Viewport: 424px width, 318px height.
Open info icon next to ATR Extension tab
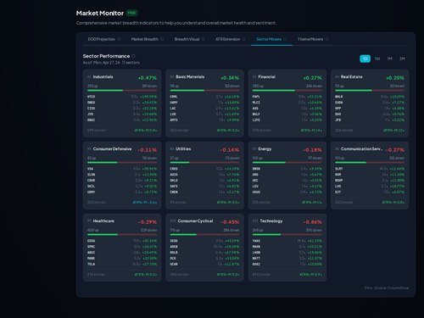(x=244, y=39)
